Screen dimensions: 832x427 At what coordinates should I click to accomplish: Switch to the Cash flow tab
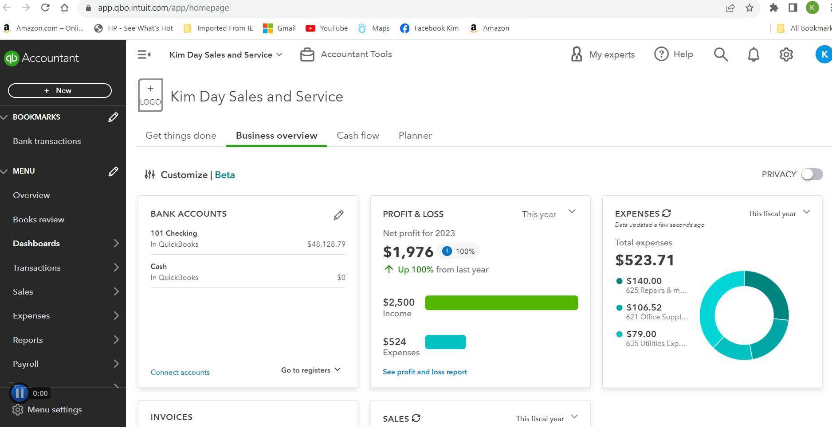pyautogui.click(x=357, y=136)
